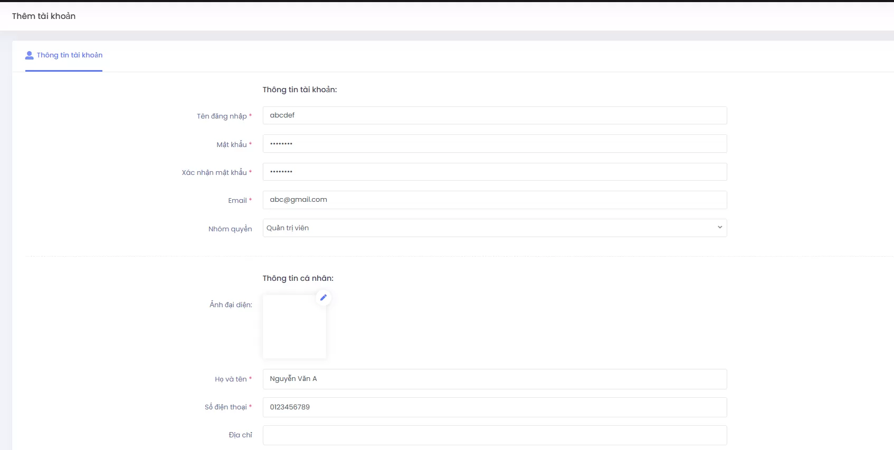Click the empty Địa chỉ input field
The image size is (894, 450).
494,435
